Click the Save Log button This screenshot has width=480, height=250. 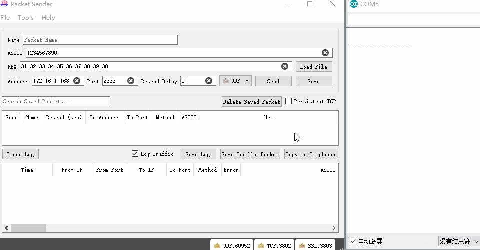click(198, 154)
